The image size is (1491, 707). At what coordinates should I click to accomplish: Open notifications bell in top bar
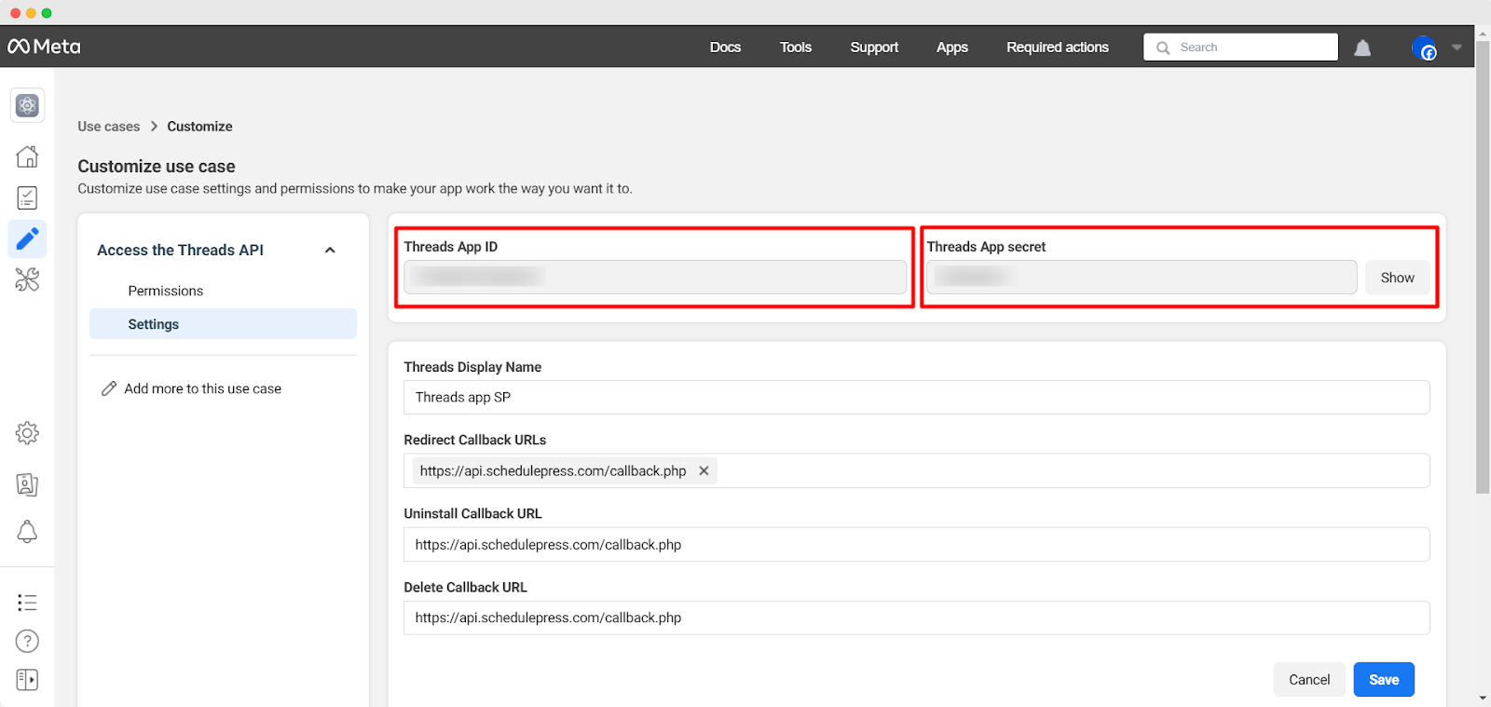click(x=1362, y=48)
